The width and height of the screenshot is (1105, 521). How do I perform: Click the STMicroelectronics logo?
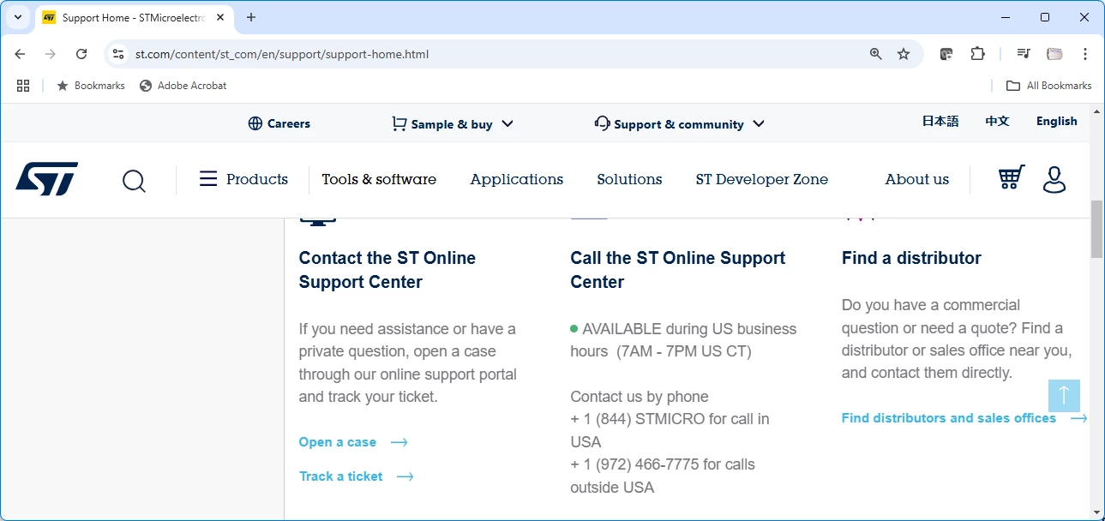click(x=46, y=179)
